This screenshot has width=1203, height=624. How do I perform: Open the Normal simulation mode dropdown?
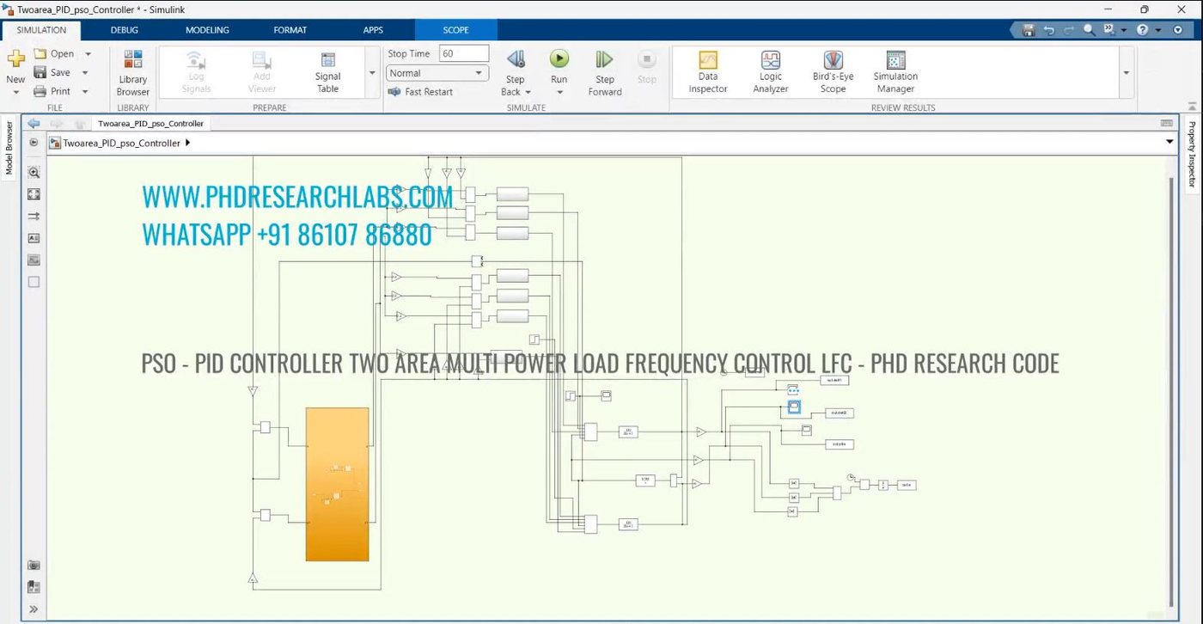click(x=437, y=73)
